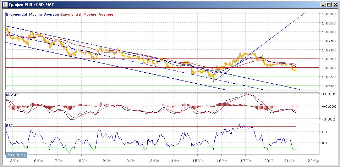
Task: Close the EUR/USD chart window
Action: pyautogui.click(x=333, y=5)
